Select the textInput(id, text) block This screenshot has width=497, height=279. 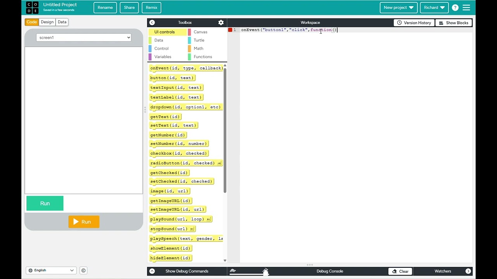(176, 88)
